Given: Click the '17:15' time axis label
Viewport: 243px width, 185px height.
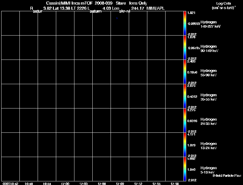Looking at the screenshot, I should pyautogui.click(x=156, y=183).
